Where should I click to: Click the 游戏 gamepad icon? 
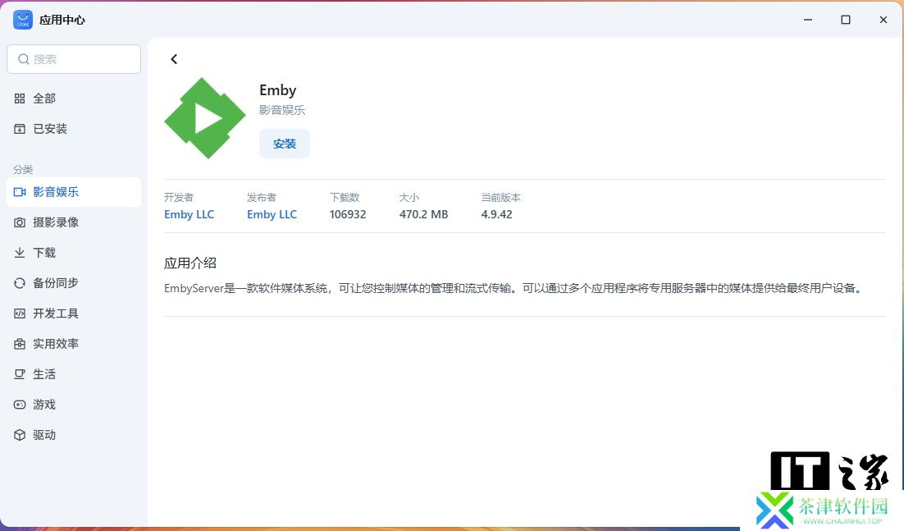(20, 405)
